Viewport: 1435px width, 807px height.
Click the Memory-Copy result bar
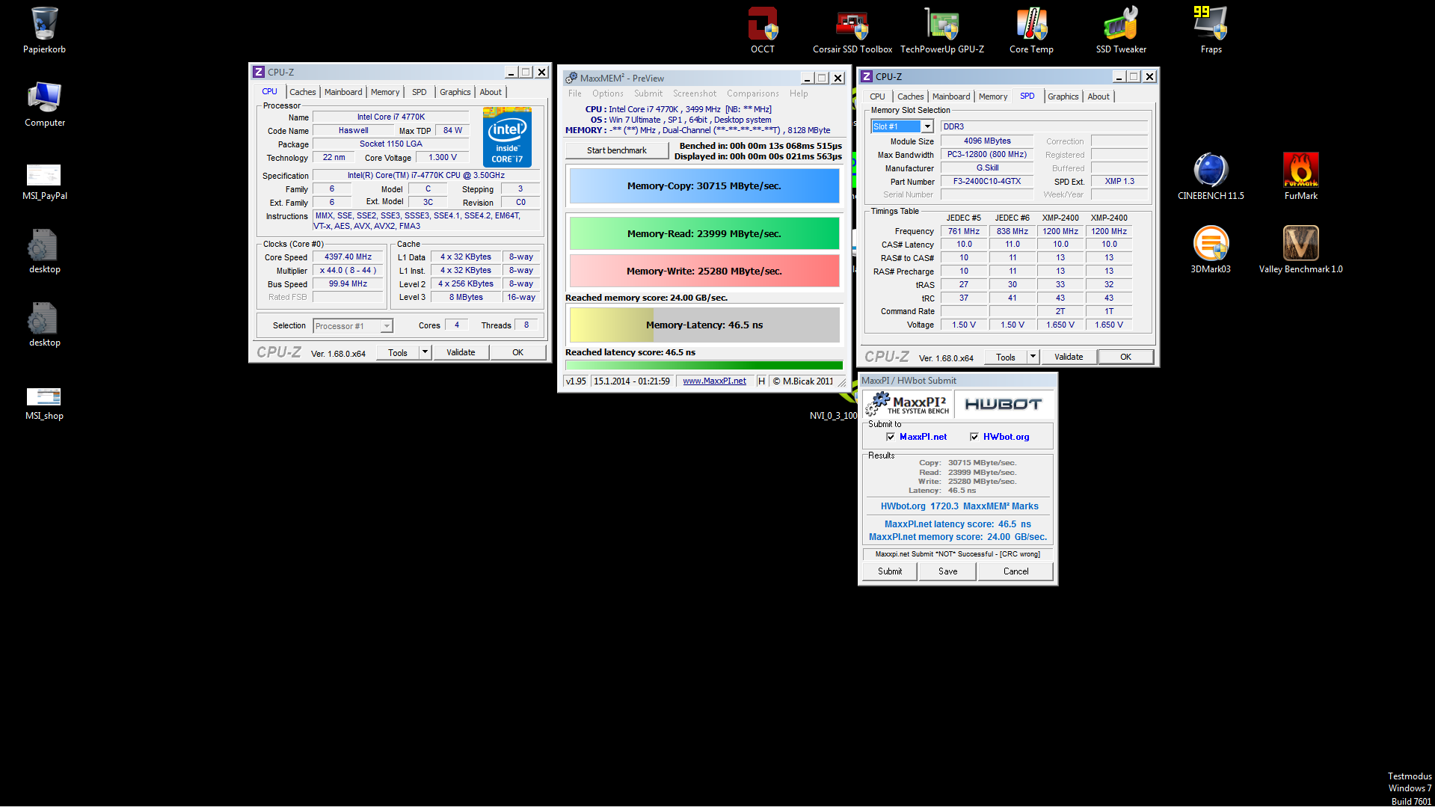(x=704, y=186)
